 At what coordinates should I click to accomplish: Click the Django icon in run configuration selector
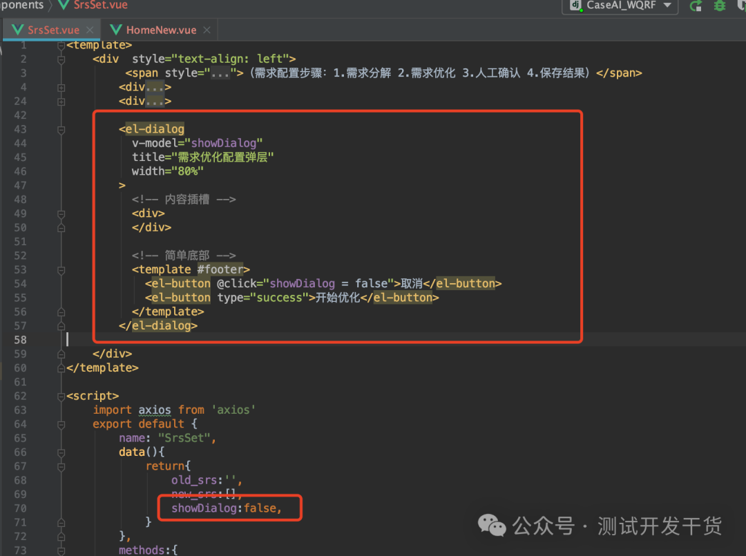click(575, 6)
